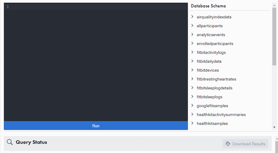The height and width of the screenshot is (153, 278).
Task: Click the cloud download icon
Action: pyautogui.click(x=228, y=144)
